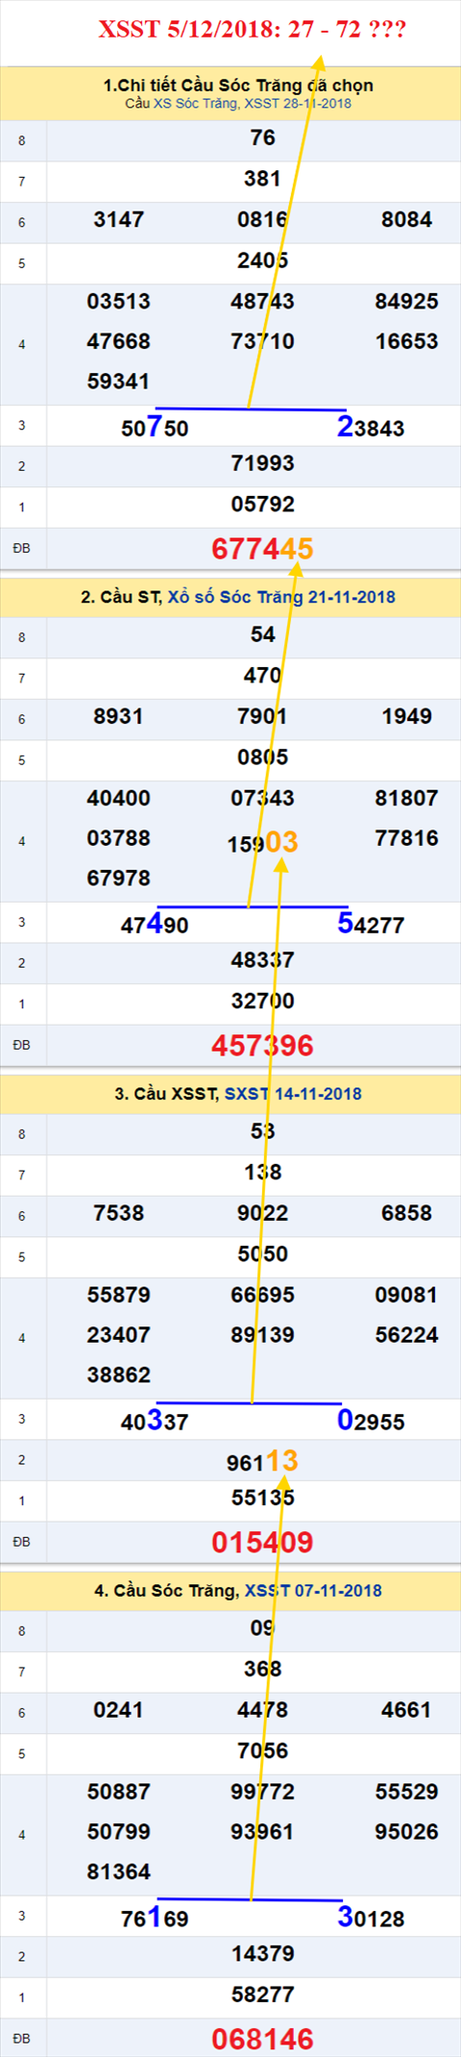This screenshot has width=461, height=2057.
Task: Select prize number 77816
Action: (x=407, y=839)
